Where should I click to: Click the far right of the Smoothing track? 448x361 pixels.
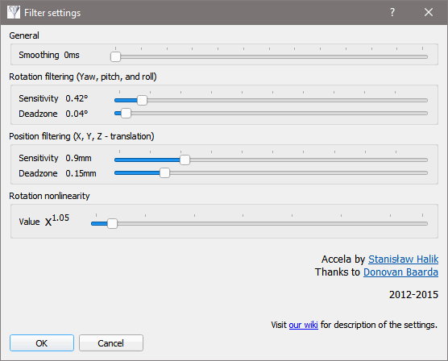point(425,57)
